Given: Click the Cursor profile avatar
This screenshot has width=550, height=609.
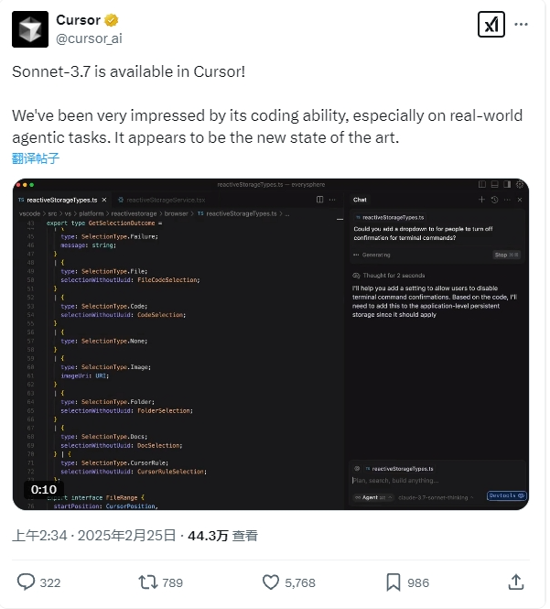Looking at the screenshot, I should click(x=30, y=29).
